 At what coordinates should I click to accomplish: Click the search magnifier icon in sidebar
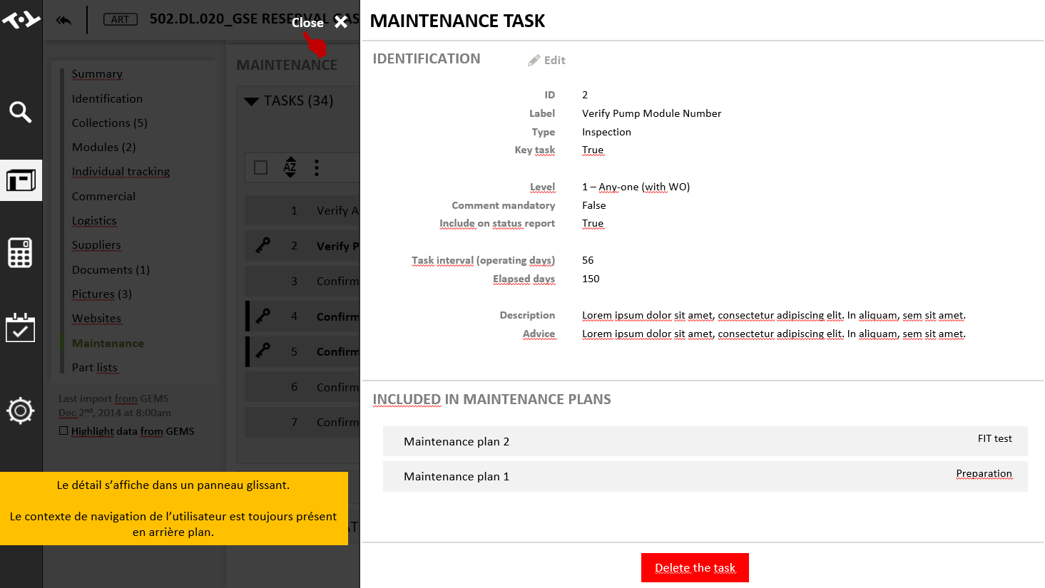(20, 112)
